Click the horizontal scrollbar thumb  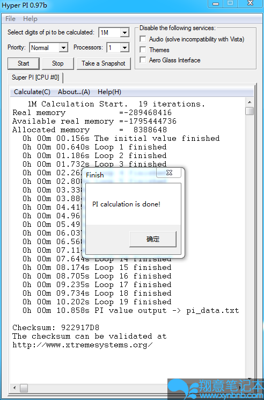click(x=24, y=388)
